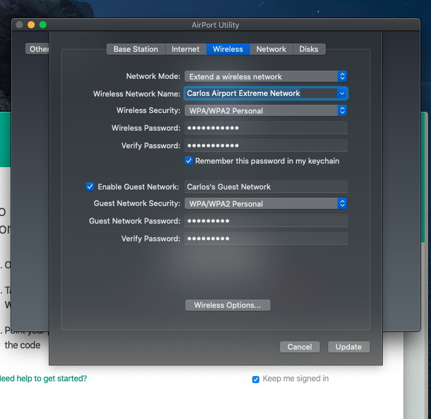
Task: Click the Guest Network Security label
Action: [137, 203]
